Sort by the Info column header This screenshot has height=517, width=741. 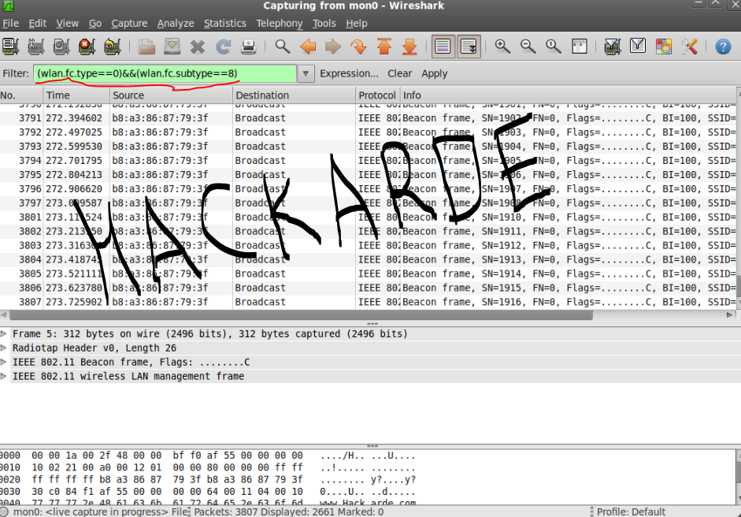pyautogui.click(x=568, y=95)
